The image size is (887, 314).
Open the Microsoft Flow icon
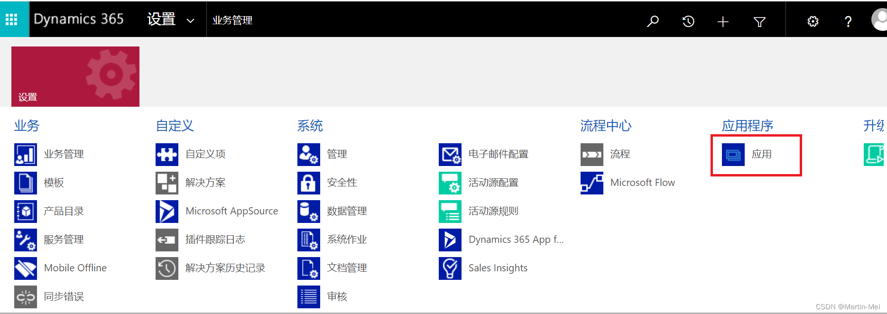click(592, 183)
